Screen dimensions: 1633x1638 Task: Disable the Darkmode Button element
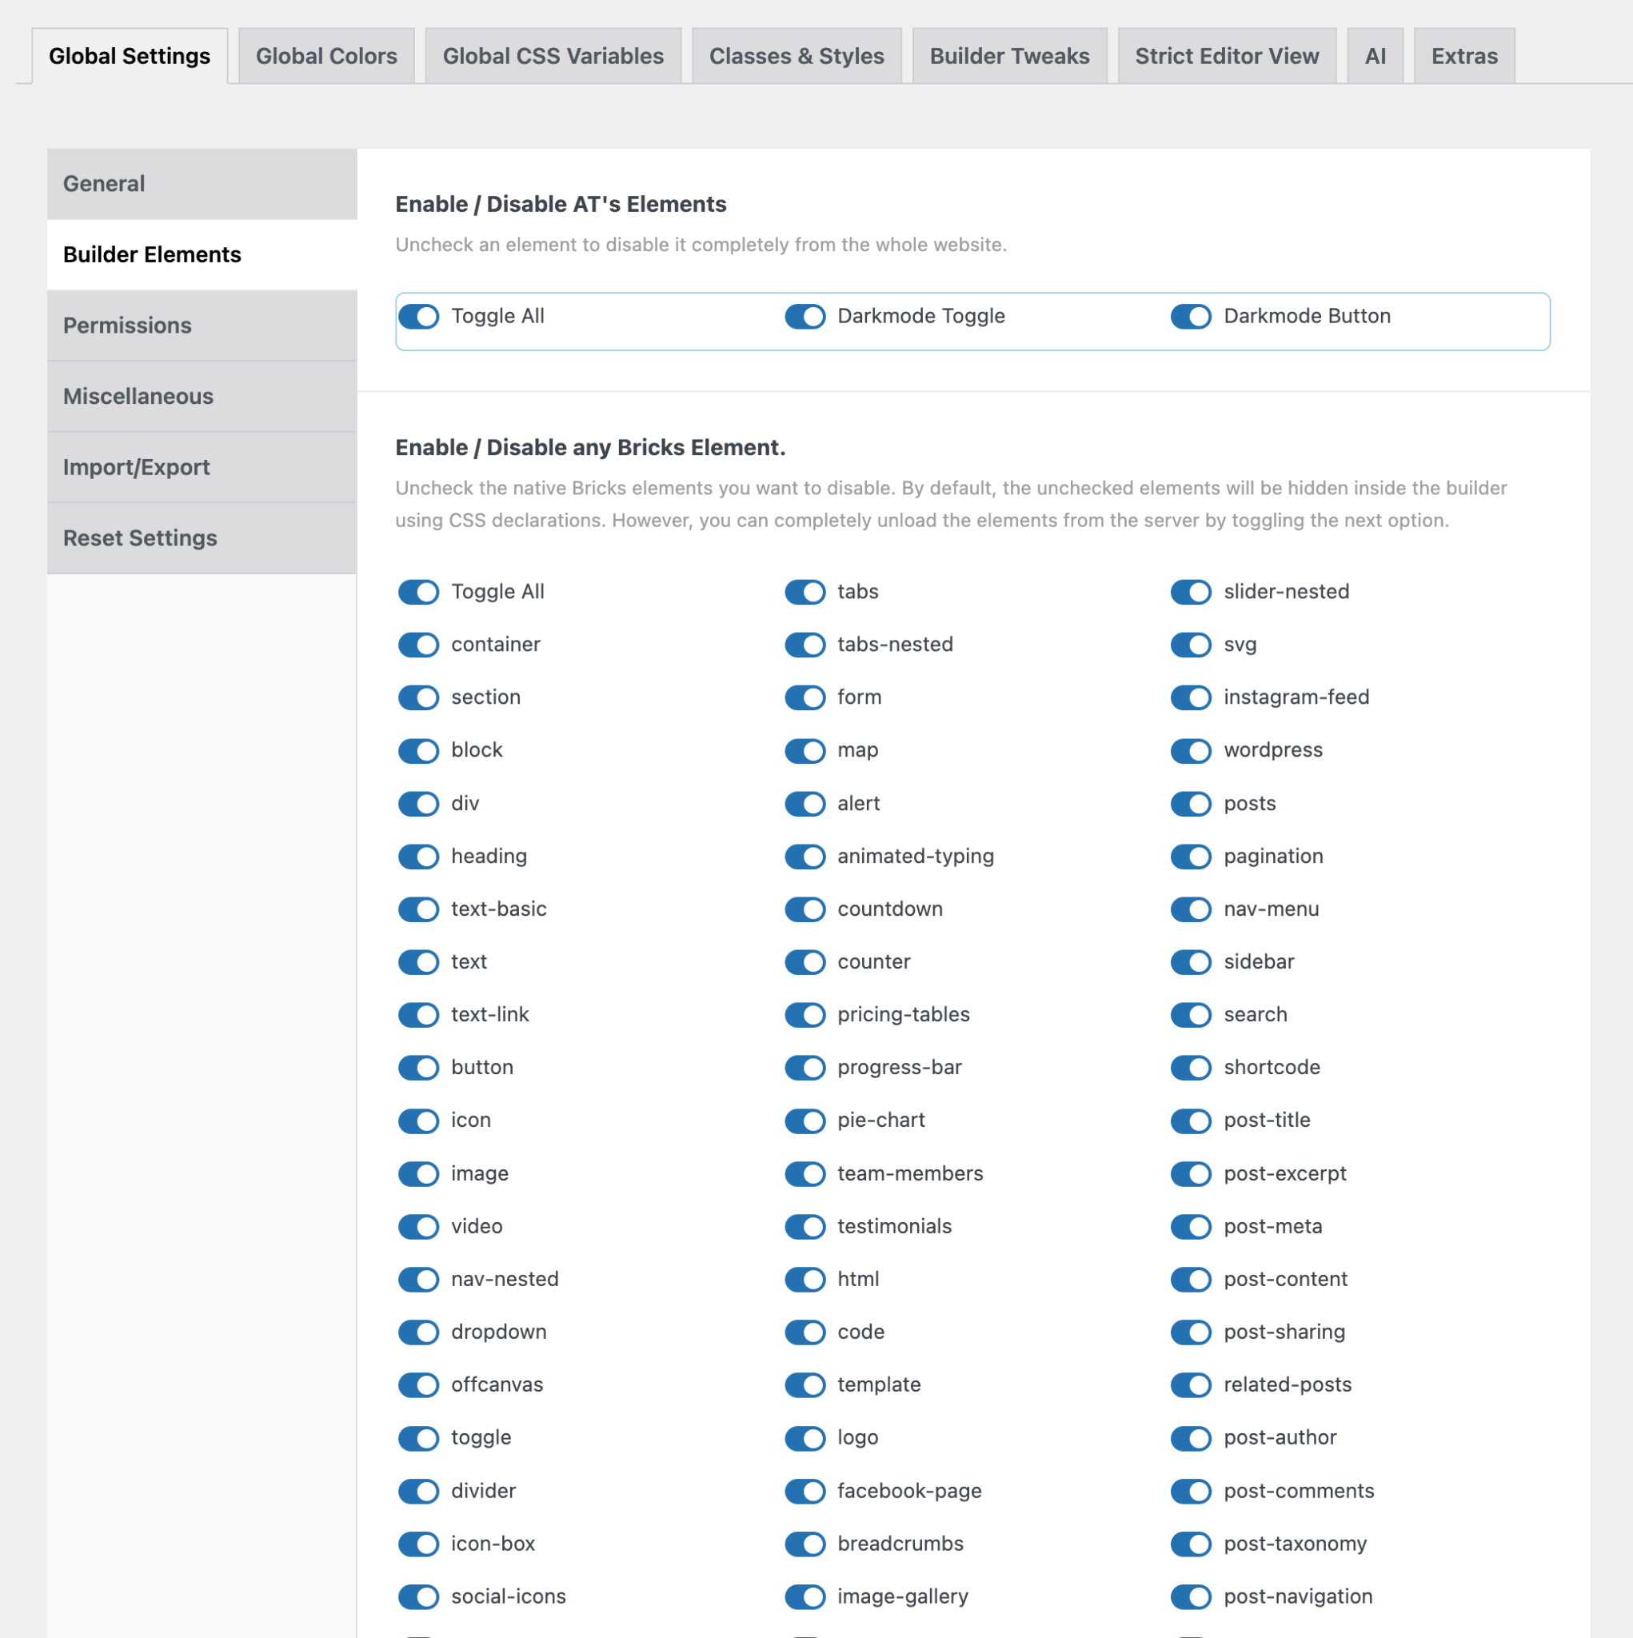tap(1191, 316)
